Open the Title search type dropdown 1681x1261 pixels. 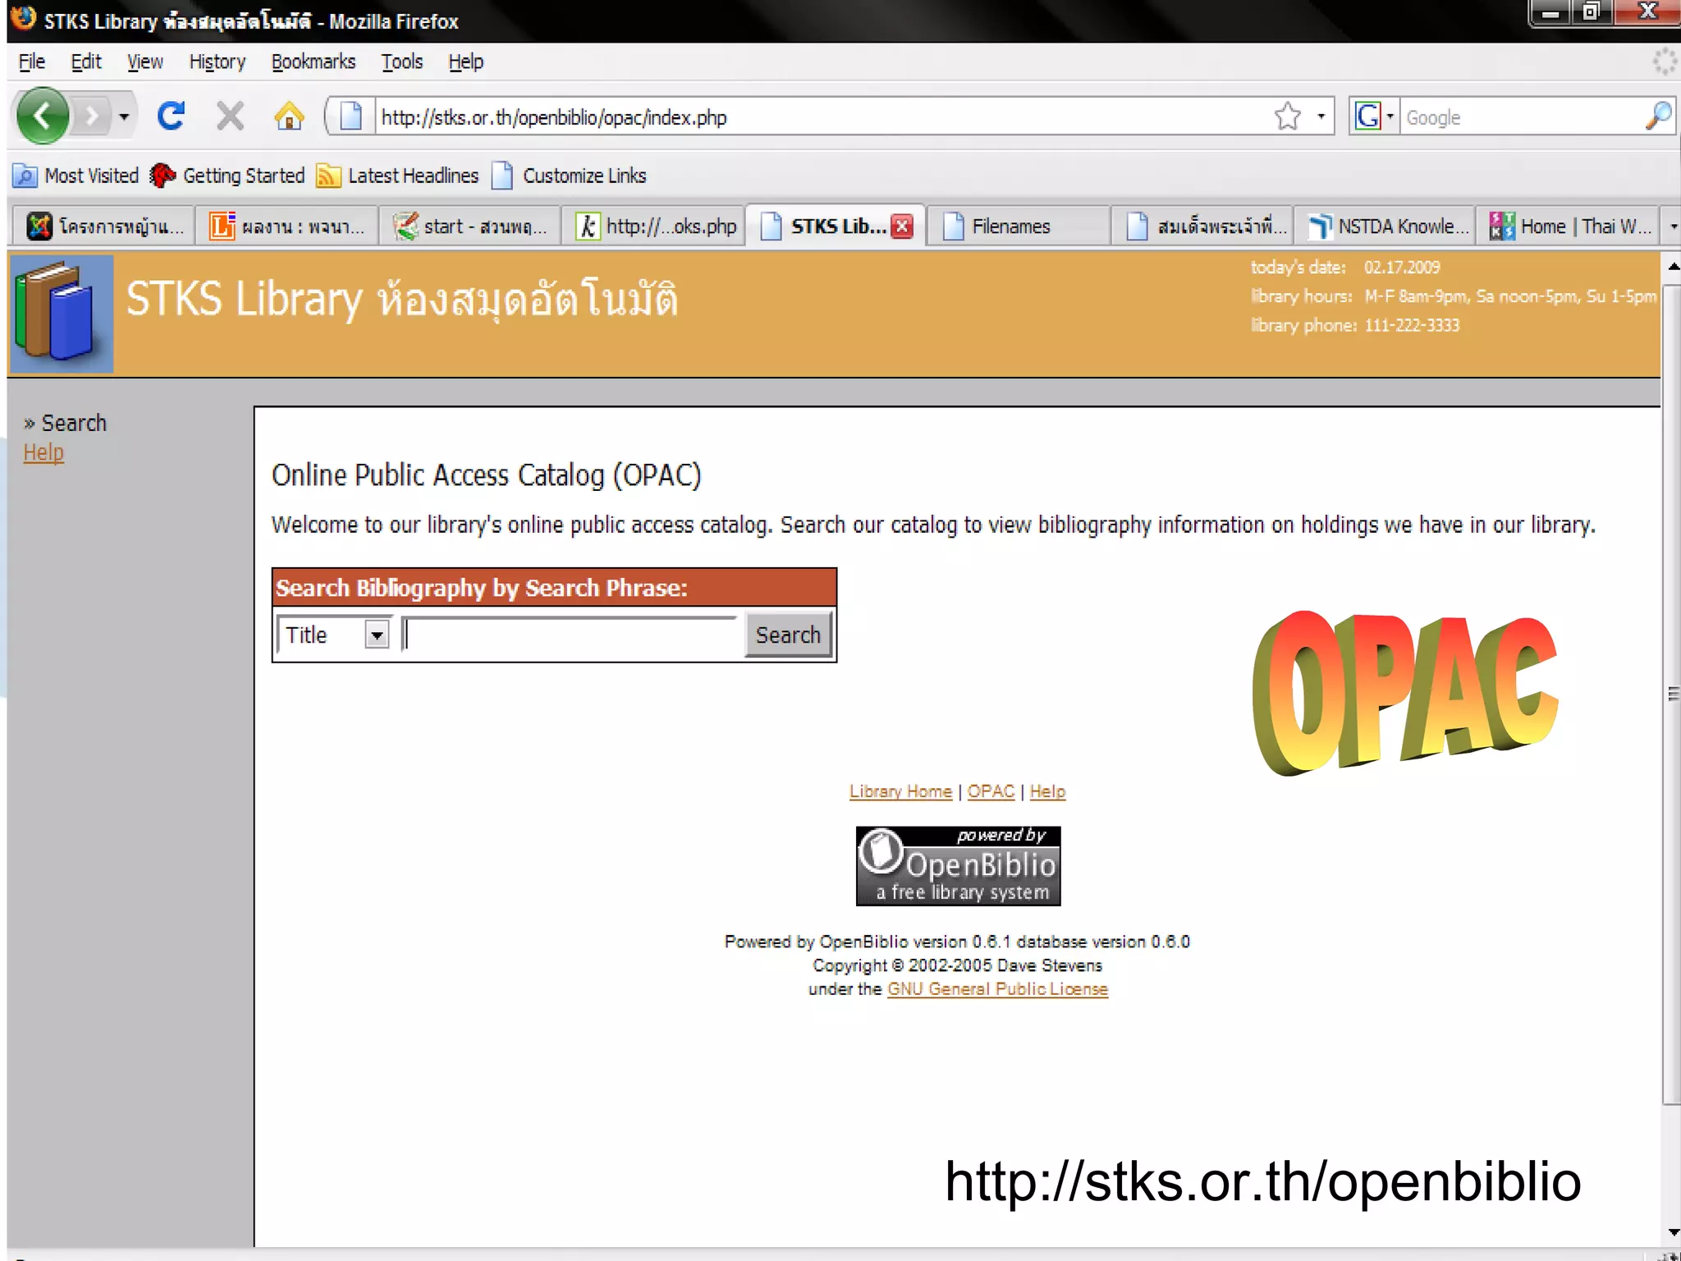(334, 635)
